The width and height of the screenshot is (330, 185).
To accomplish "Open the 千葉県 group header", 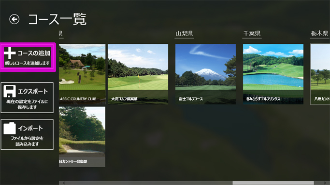I will click(252, 33).
